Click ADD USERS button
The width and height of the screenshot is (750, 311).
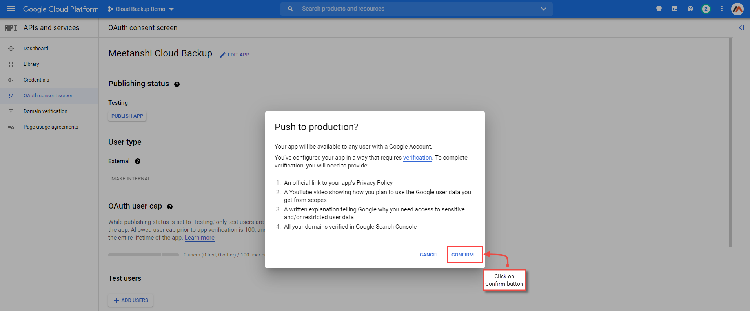coord(131,300)
